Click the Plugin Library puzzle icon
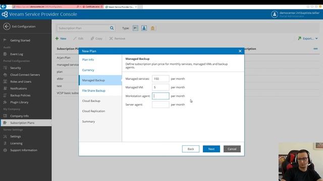Viewport: 323px width, 181px height. [5, 102]
